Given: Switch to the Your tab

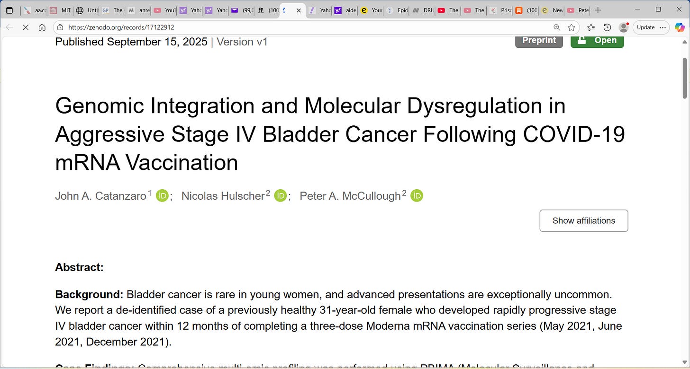Looking at the screenshot, I should pos(371,10).
